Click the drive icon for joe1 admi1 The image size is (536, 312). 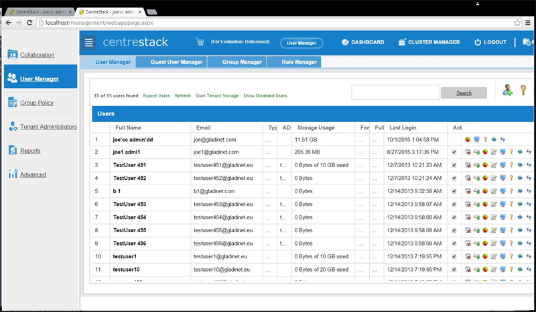[x=476, y=152]
